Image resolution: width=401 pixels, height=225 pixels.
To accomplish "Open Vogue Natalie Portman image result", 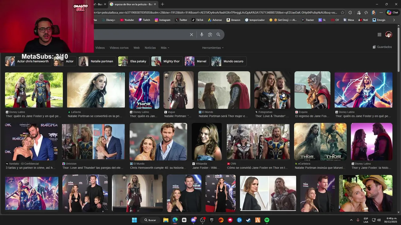I will pos(178,90).
